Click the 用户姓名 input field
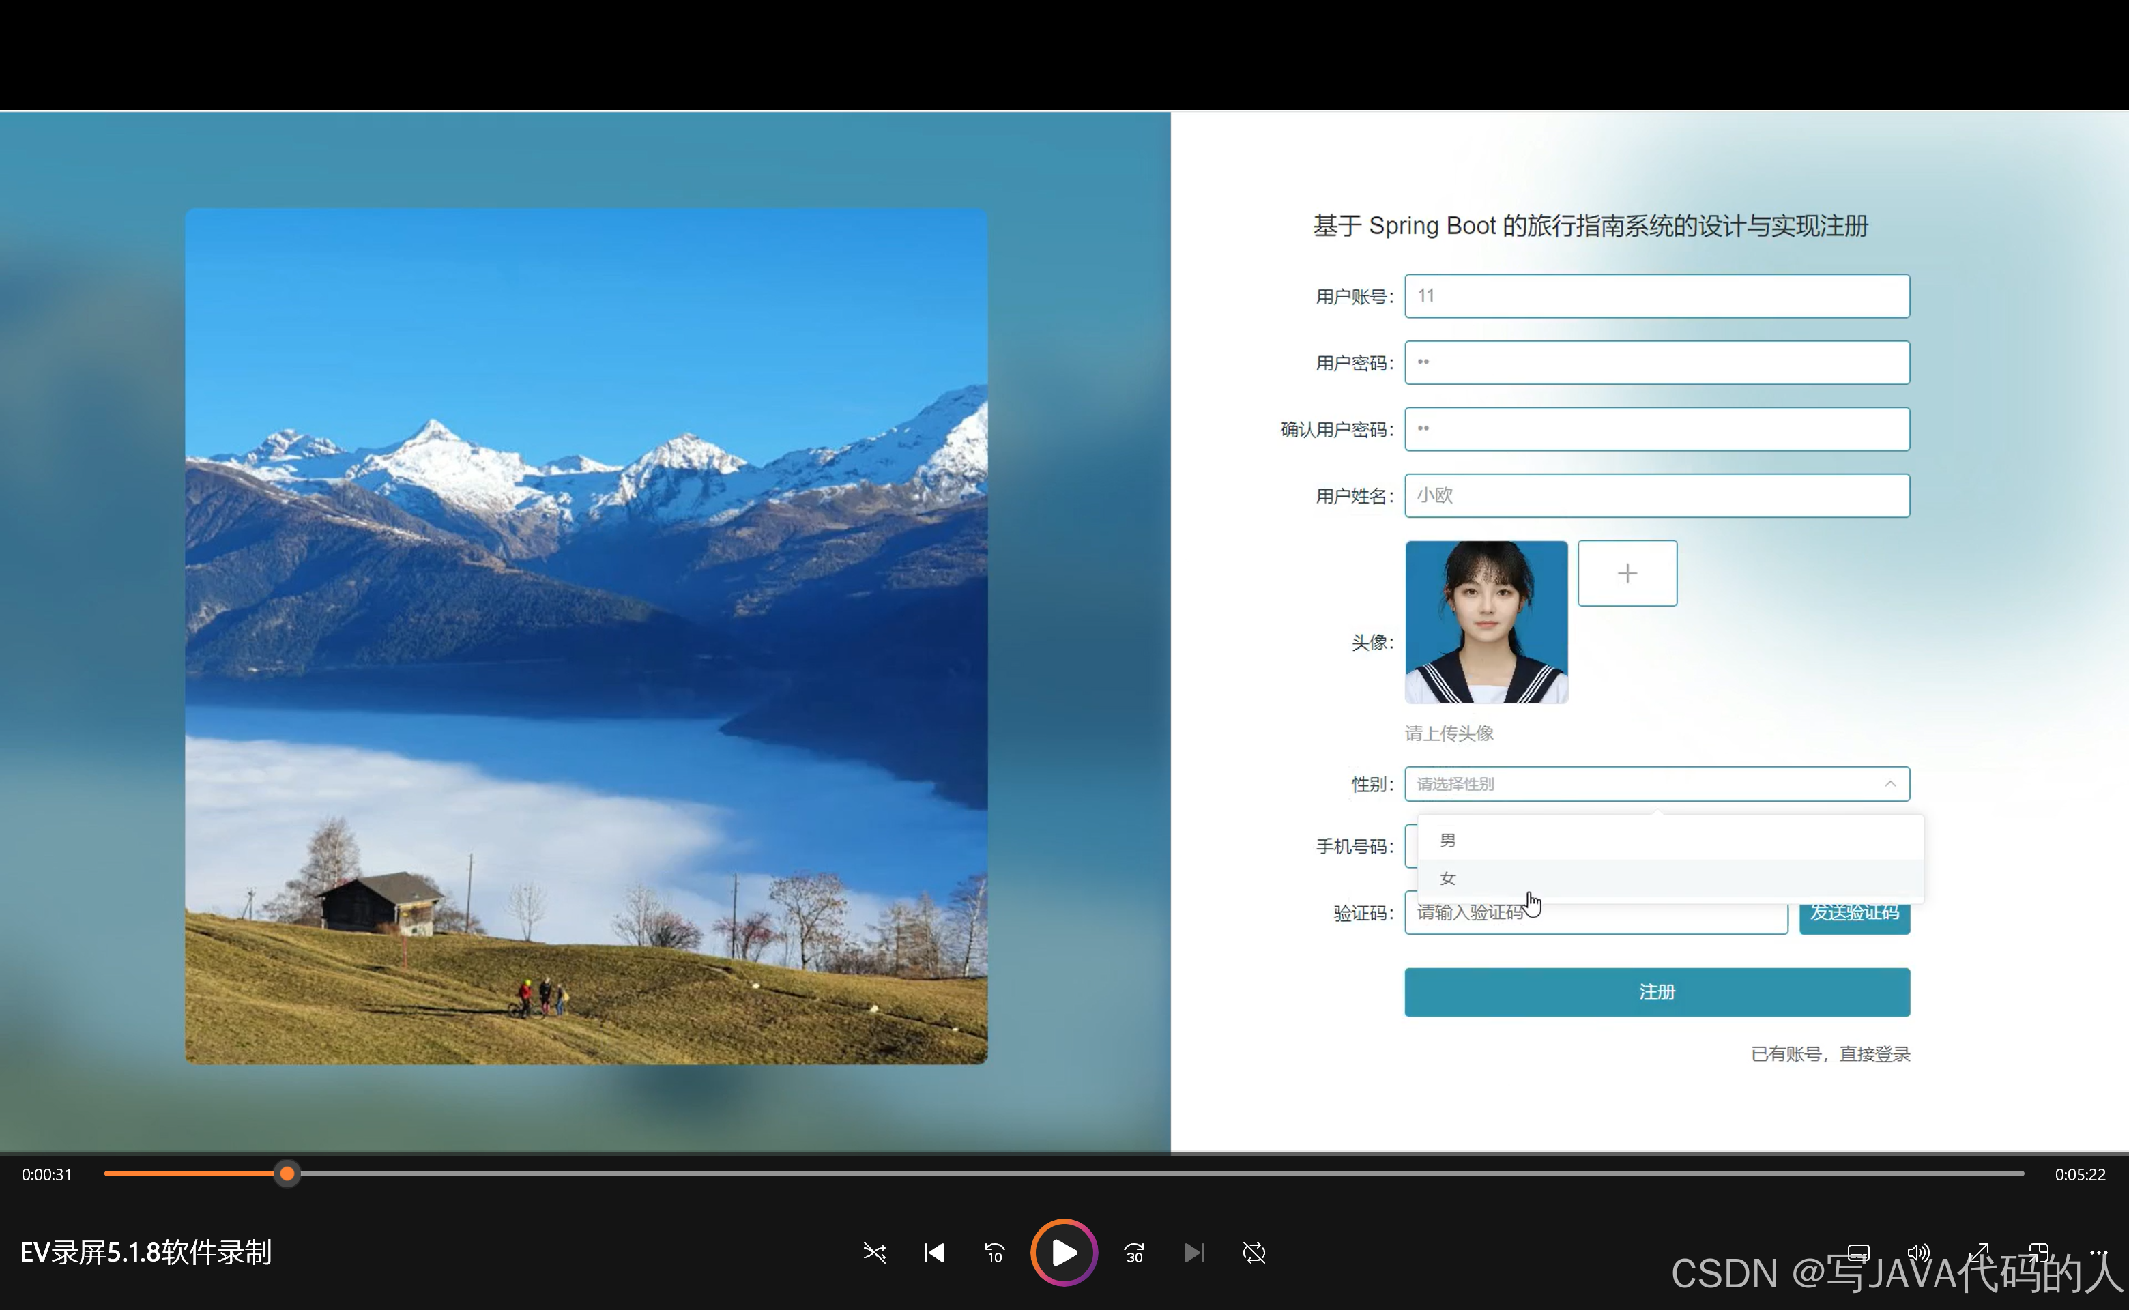This screenshot has height=1310, width=2129. point(1656,495)
